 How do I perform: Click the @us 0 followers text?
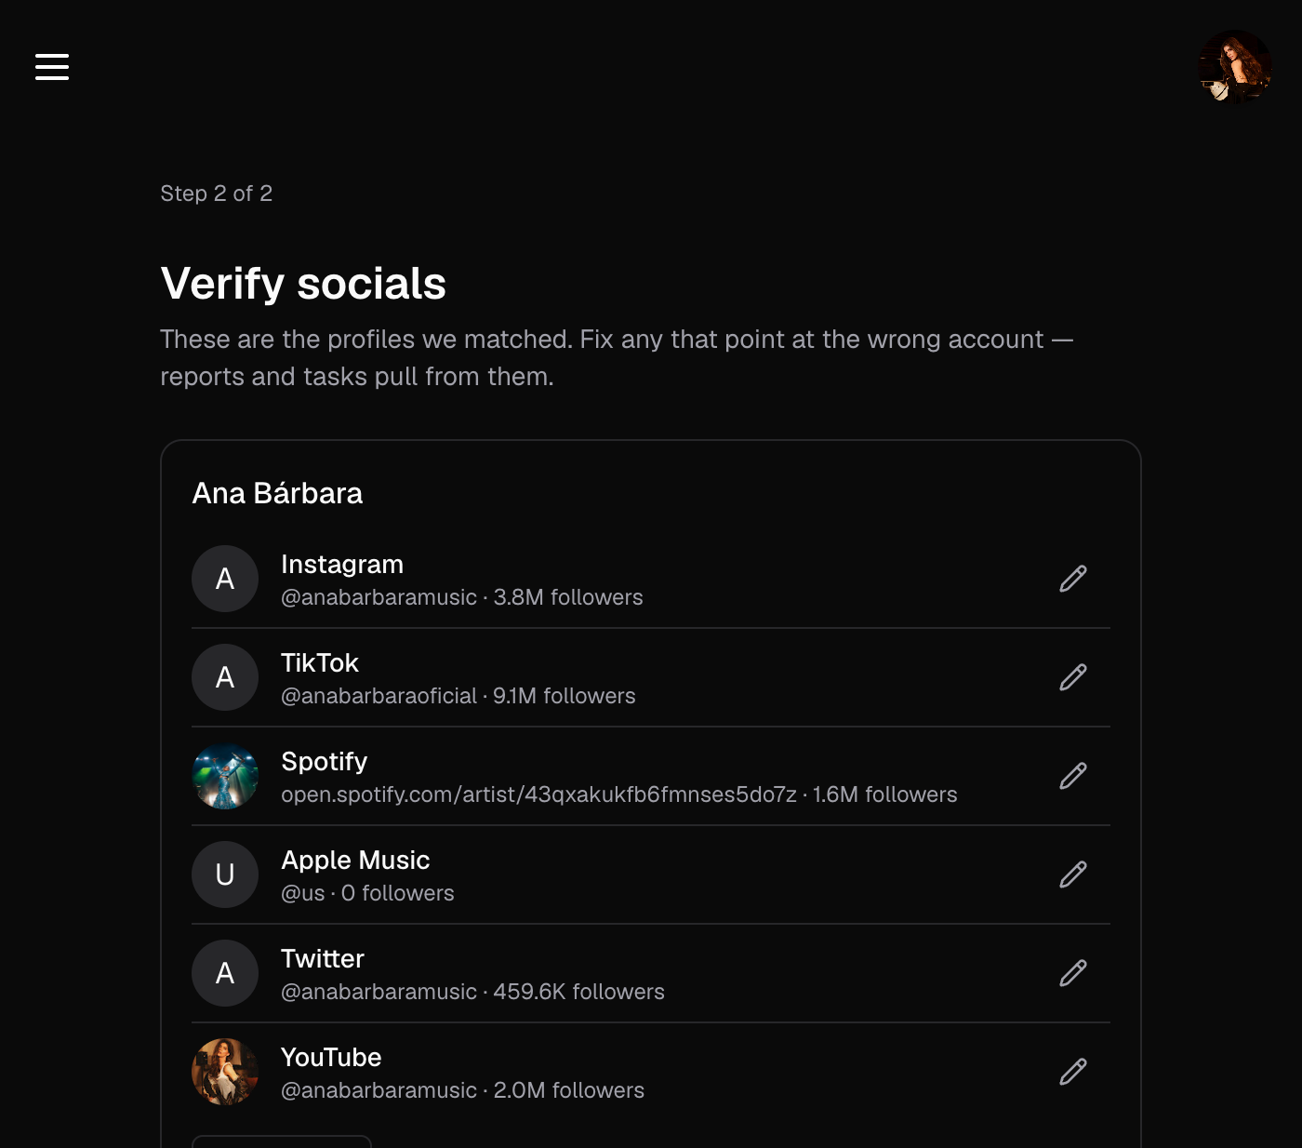click(x=367, y=893)
